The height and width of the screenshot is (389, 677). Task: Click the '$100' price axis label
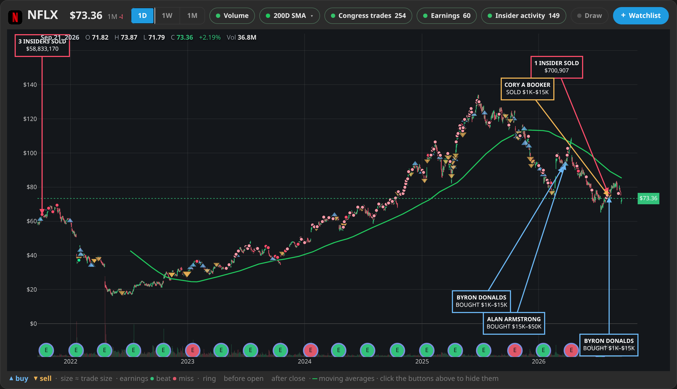pos(30,153)
